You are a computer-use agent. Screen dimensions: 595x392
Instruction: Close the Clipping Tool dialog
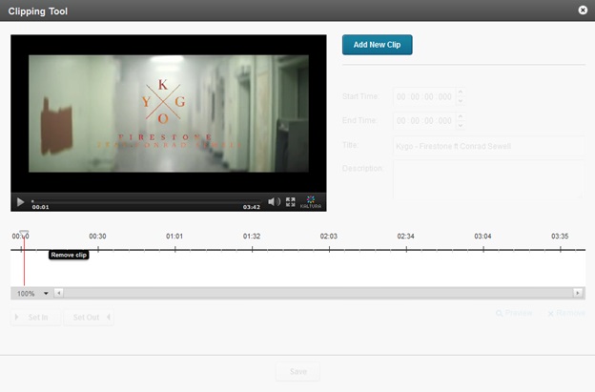[x=583, y=10]
